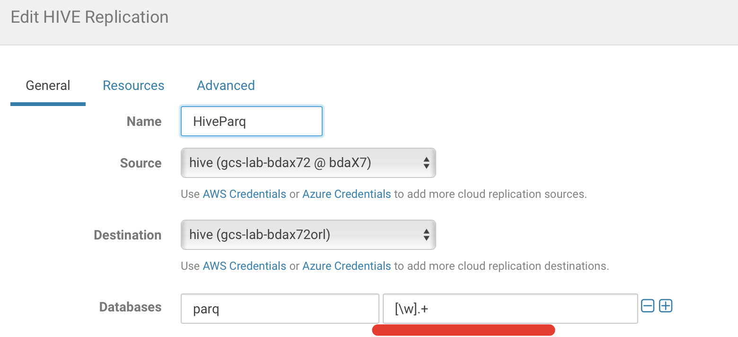Click the database name field containing parq
Image resolution: width=738 pixels, height=337 pixels.
click(280, 309)
